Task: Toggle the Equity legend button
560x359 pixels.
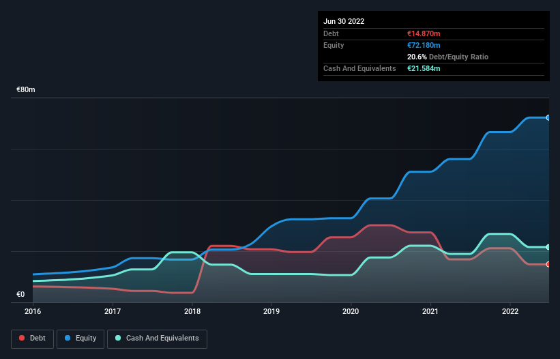Action: click(x=80, y=339)
